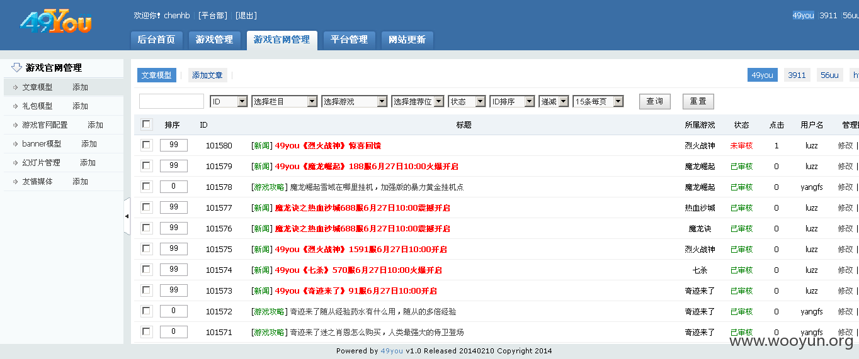Check the box for article 101574

[146, 270]
